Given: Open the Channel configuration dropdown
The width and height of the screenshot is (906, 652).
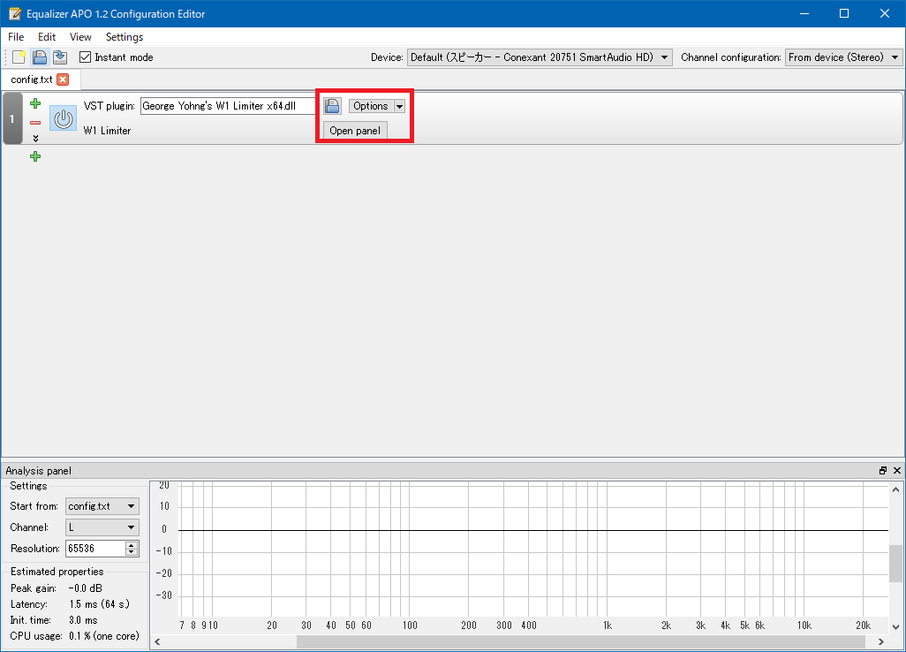Looking at the screenshot, I should point(843,57).
